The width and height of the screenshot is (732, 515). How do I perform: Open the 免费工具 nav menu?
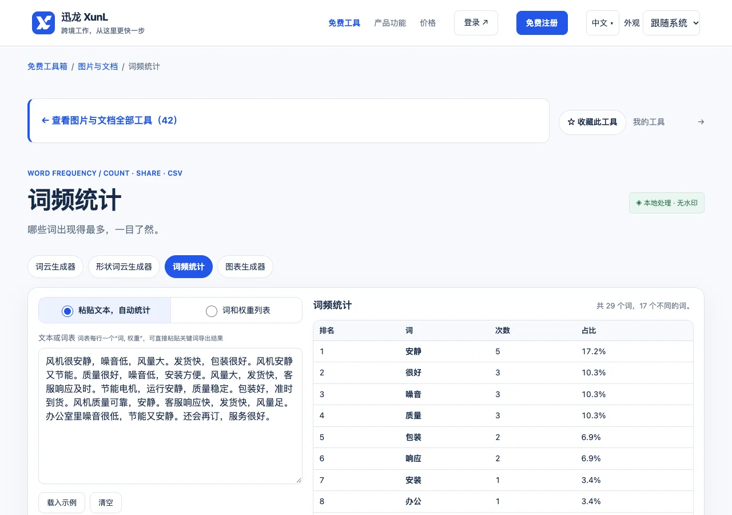click(x=344, y=23)
